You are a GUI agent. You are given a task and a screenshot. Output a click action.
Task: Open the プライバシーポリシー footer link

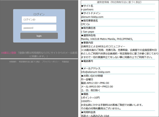click(x=51, y=62)
